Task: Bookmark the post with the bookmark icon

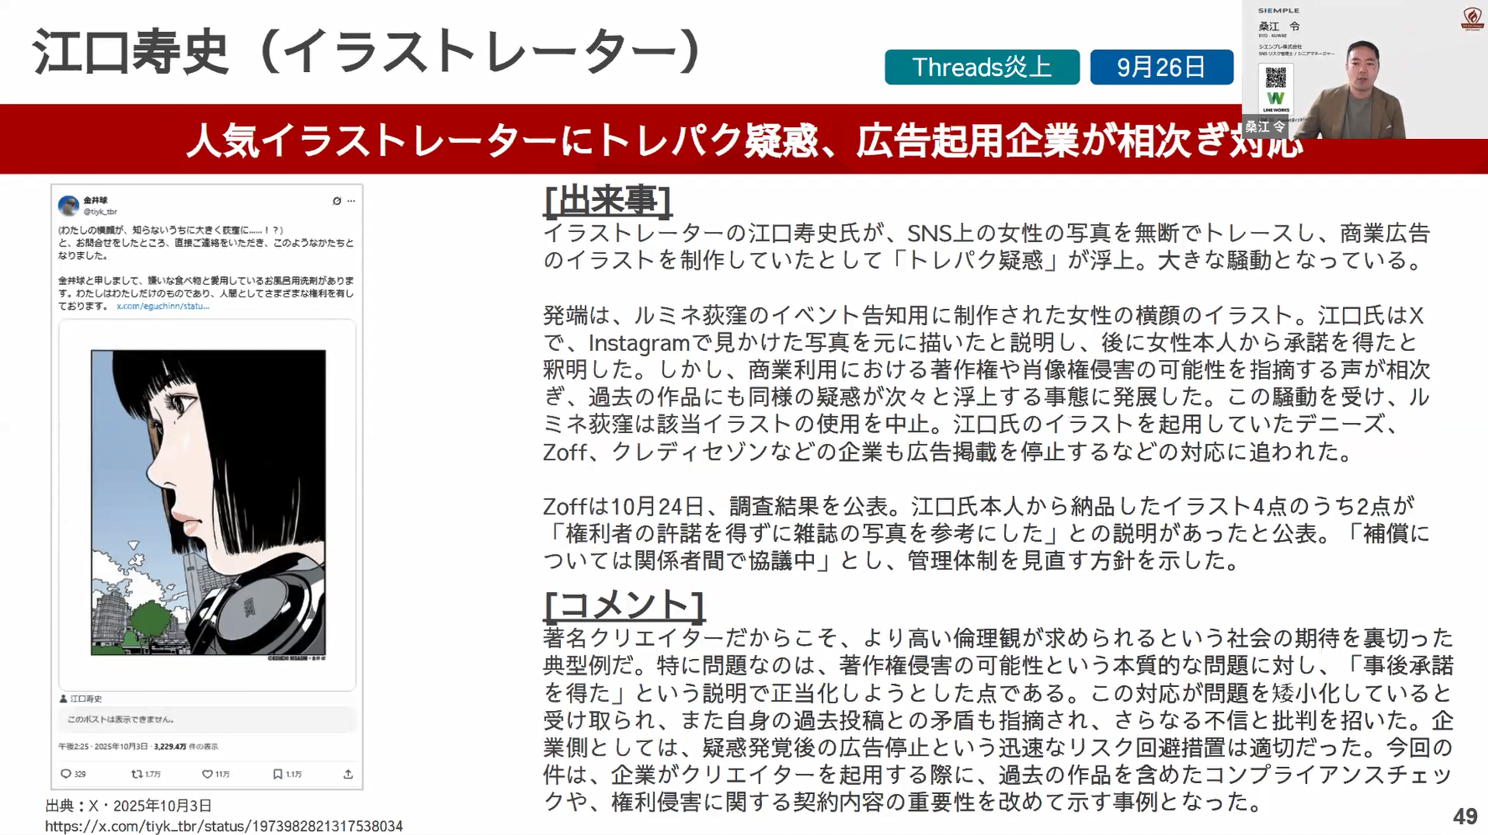Action: [277, 774]
